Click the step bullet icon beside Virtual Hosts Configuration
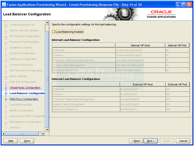Viewport: 194px width, 146px height. pyautogui.click(x=6, y=88)
